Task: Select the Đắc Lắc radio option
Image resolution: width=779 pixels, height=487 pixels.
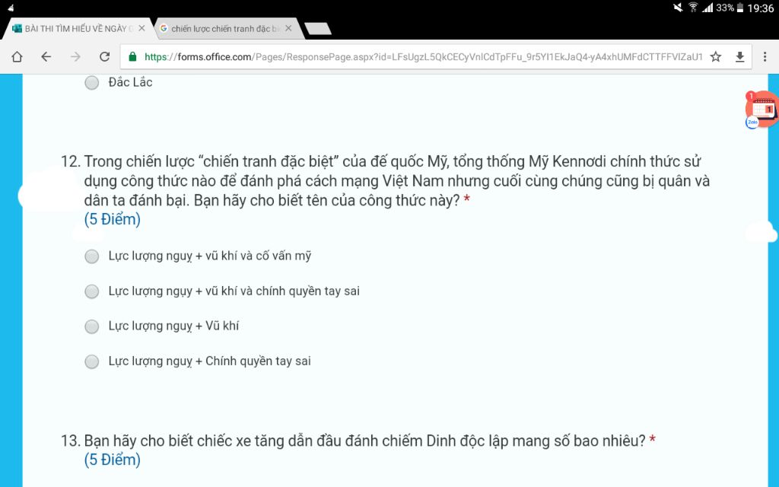Action: pos(92,82)
